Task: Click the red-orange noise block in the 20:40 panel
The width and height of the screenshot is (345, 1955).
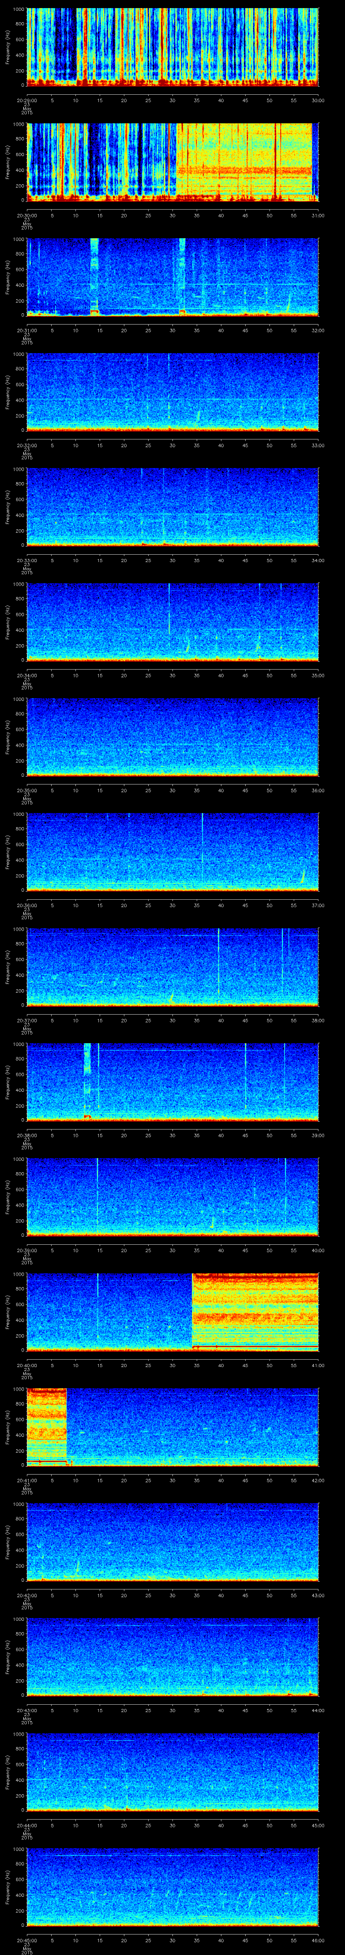Action: [255, 1311]
